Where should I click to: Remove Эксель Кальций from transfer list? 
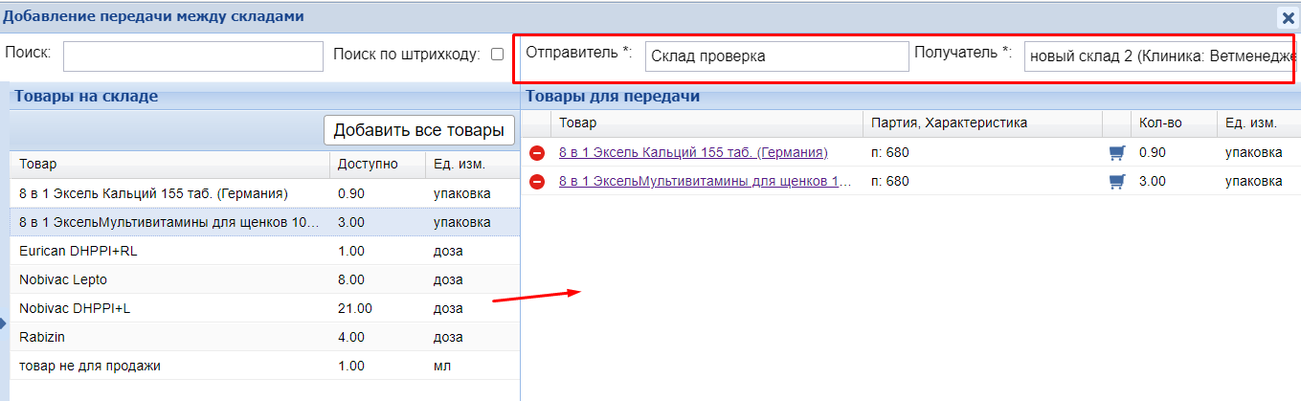point(537,153)
